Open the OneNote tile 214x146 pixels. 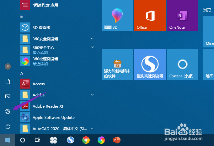(x=183, y=16)
